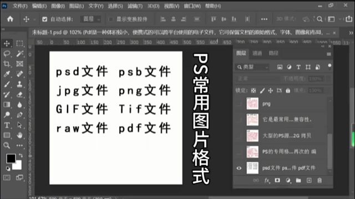Viewport: 355px width, 199px height.
Task: Select the Blur tool
Action: point(20,104)
